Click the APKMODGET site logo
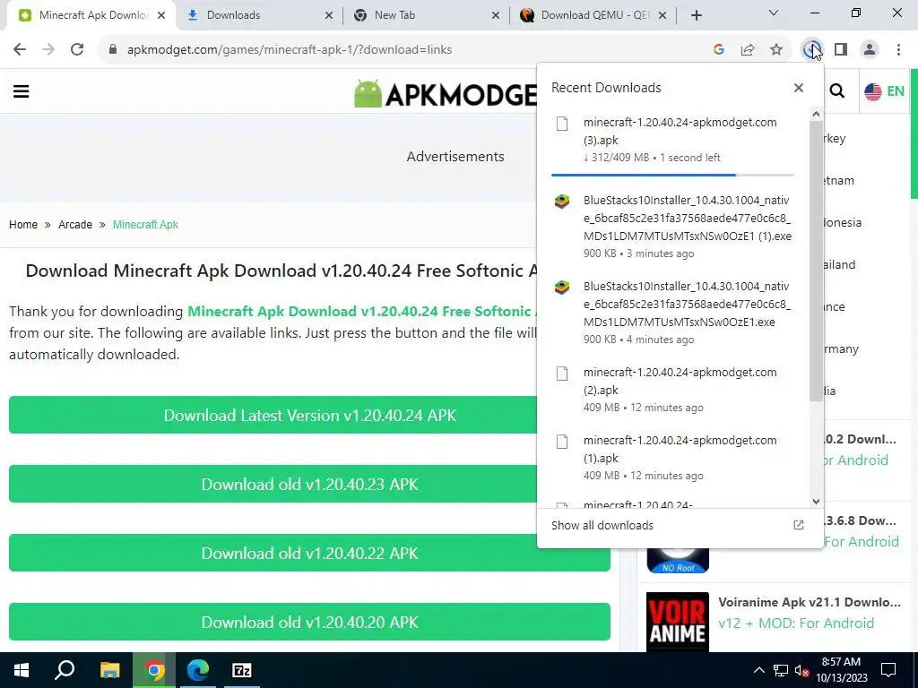 (446, 92)
